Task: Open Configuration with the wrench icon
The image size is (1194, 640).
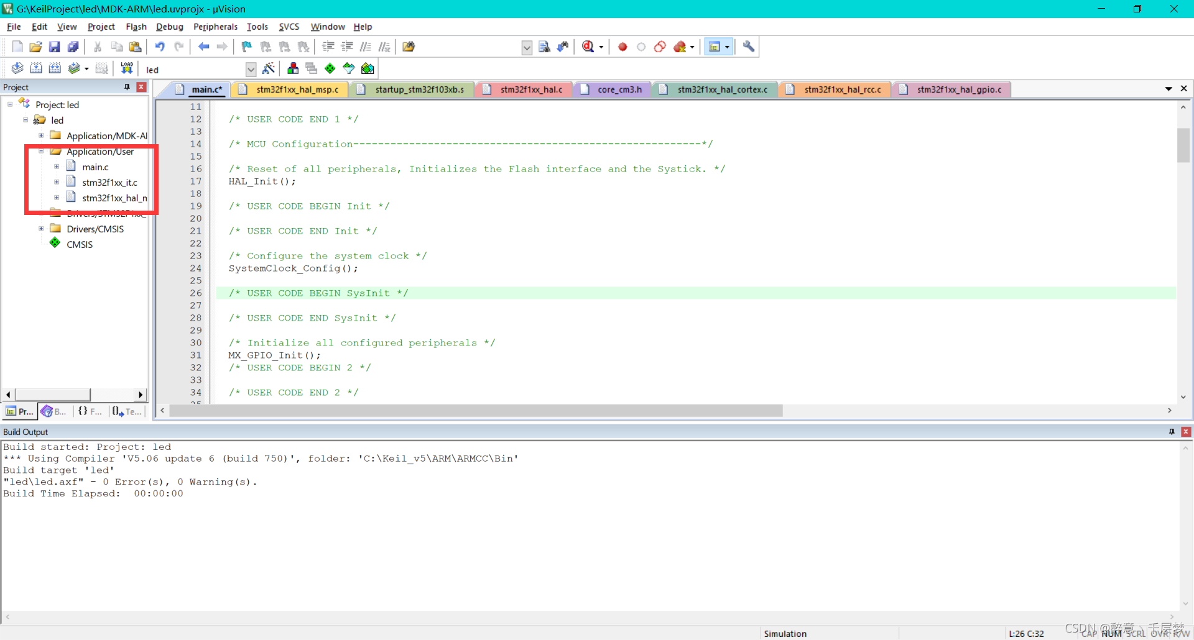Action: point(749,47)
